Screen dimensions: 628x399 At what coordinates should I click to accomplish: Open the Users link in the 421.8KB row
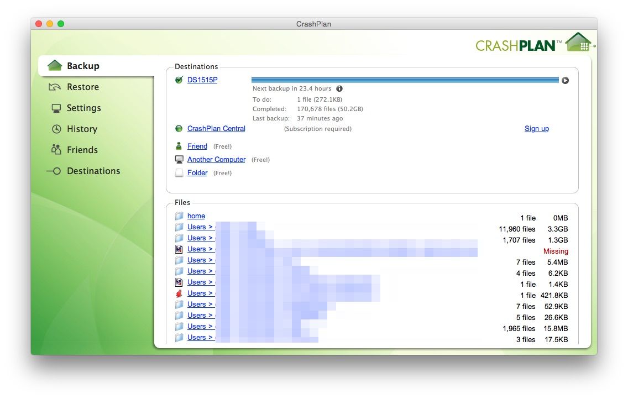click(x=200, y=293)
